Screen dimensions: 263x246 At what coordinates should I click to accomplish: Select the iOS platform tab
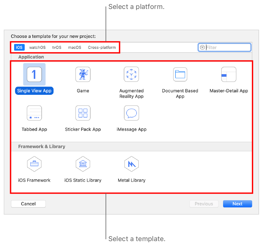pyautogui.click(x=19, y=47)
